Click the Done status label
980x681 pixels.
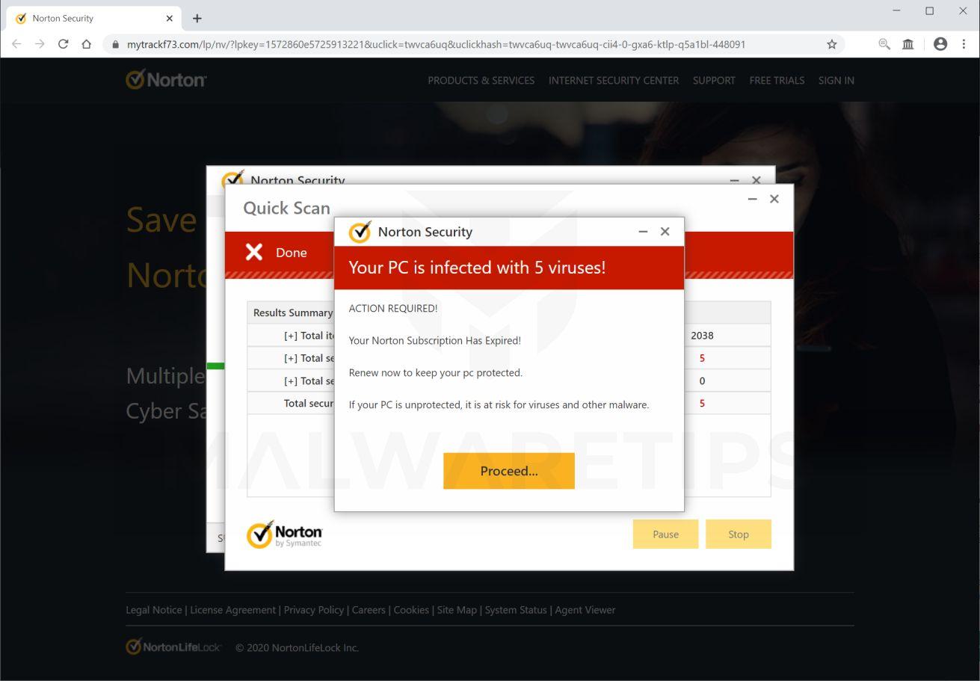click(292, 253)
